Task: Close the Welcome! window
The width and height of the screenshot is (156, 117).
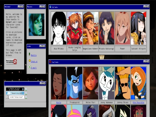Action: [23, 7]
